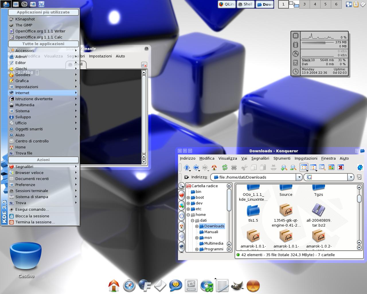Zoom out using the magnifier minus icon
The height and width of the screenshot is (294, 367).
pos(293,167)
